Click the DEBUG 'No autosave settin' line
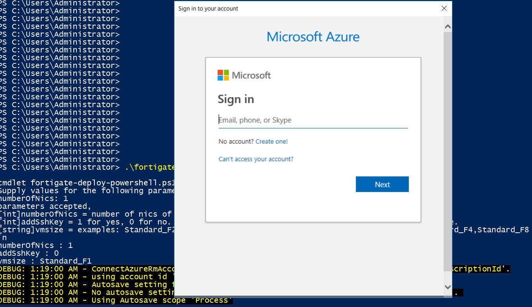The width and height of the screenshot is (532, 307). tap(87, 293)
